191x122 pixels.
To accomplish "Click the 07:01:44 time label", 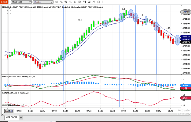I will pyautogui.click(x=9, y=111).
